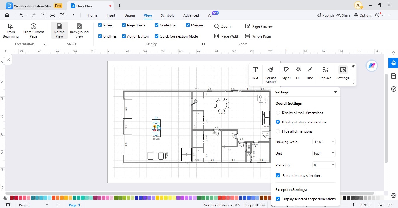This screenshot has height=208, width=398.
Task: Open the Design ribbon tab
Action: click(x=129, y=15)
